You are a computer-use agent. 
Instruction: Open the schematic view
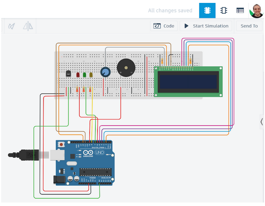pos(224,10)
